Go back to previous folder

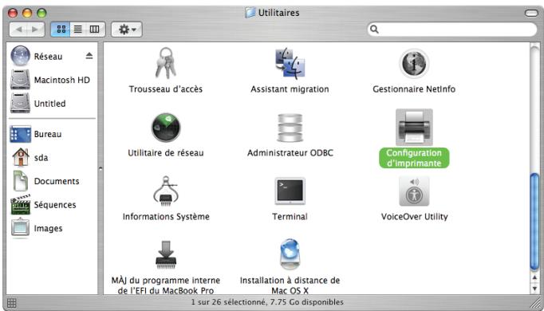(x=18, y=30)
